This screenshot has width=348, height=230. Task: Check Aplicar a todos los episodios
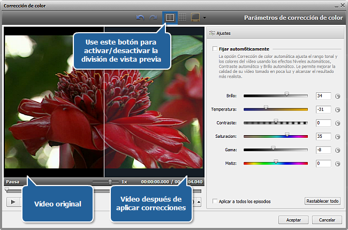215,202
